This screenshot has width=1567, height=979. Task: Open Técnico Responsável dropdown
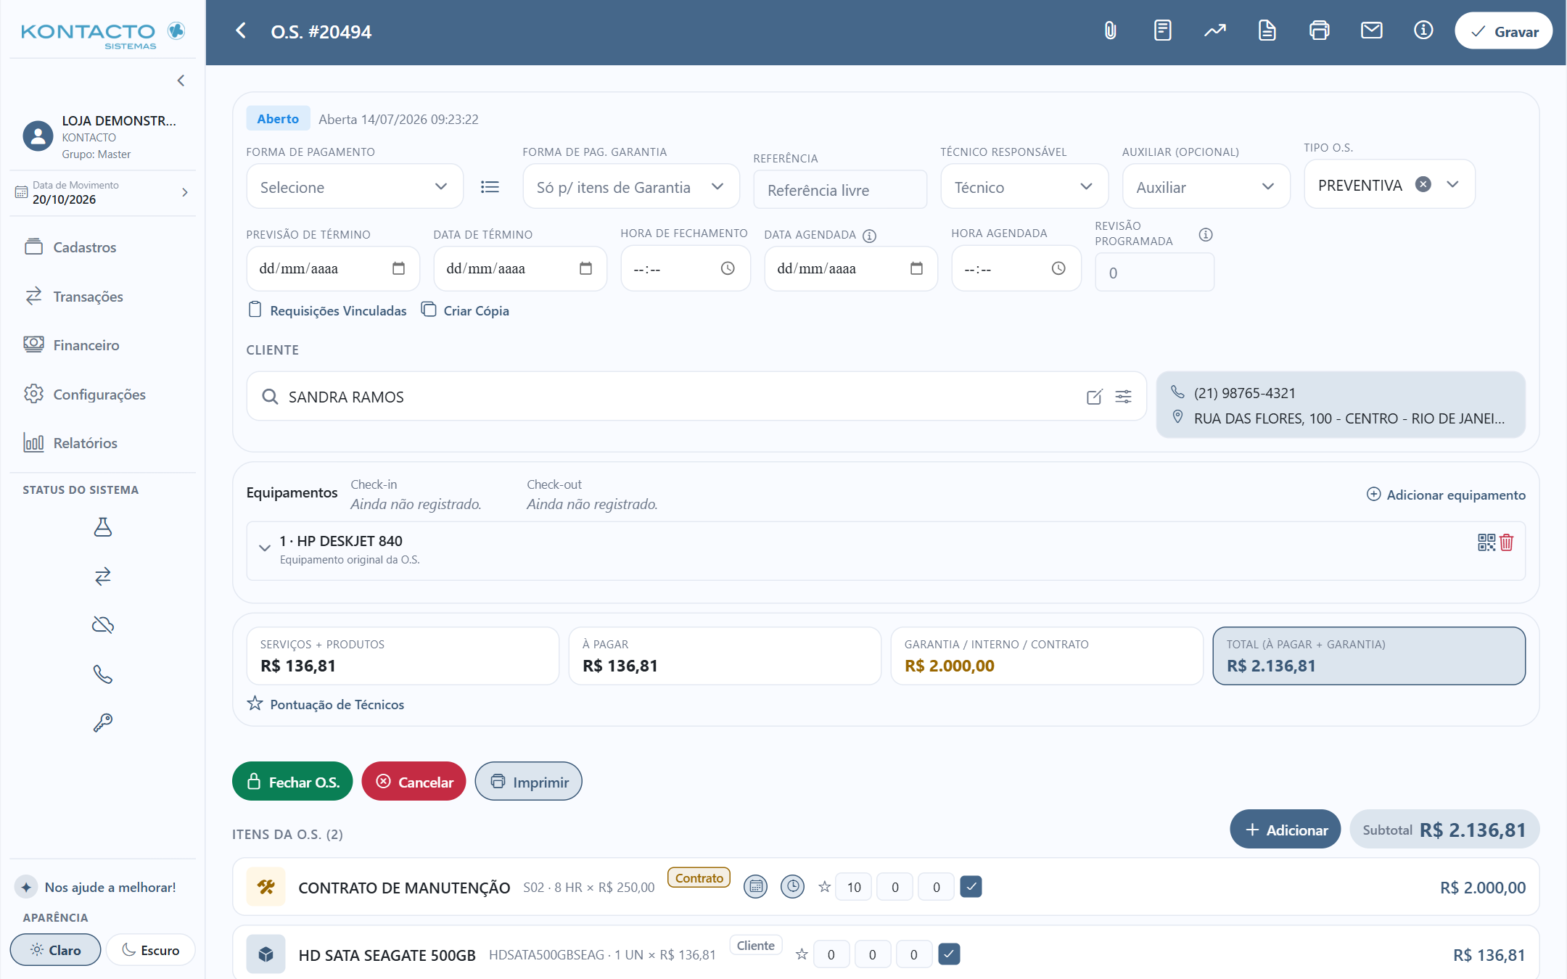click(1024, 187)
